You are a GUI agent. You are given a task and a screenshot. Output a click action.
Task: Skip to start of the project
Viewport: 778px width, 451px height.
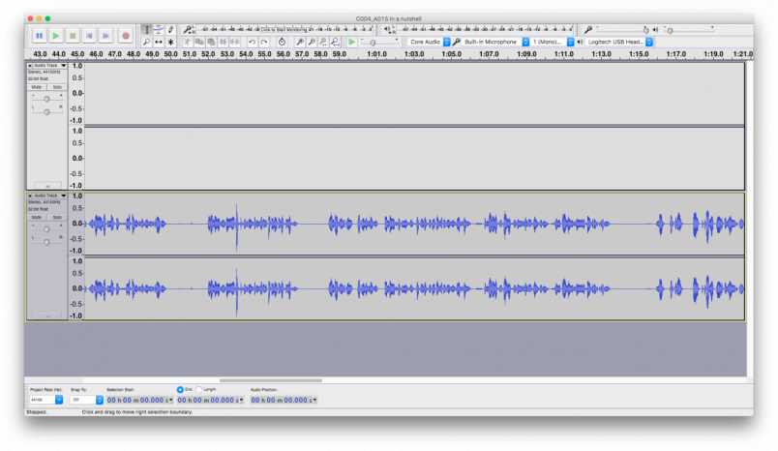pos(89,36)
